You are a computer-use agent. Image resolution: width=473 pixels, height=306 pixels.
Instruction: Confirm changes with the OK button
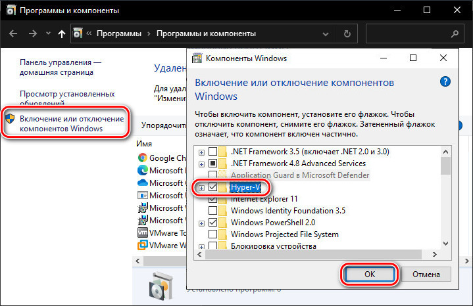coord(370,274)
